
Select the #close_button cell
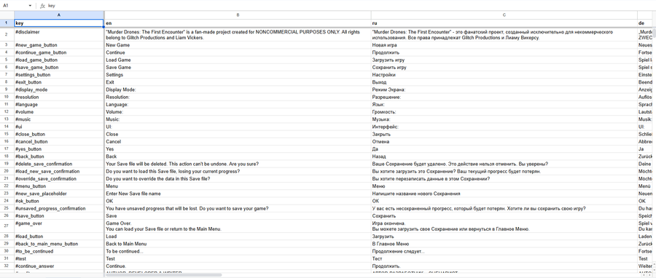[59, 134]
